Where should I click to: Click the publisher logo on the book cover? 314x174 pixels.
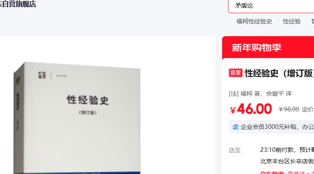pos(42,75)
